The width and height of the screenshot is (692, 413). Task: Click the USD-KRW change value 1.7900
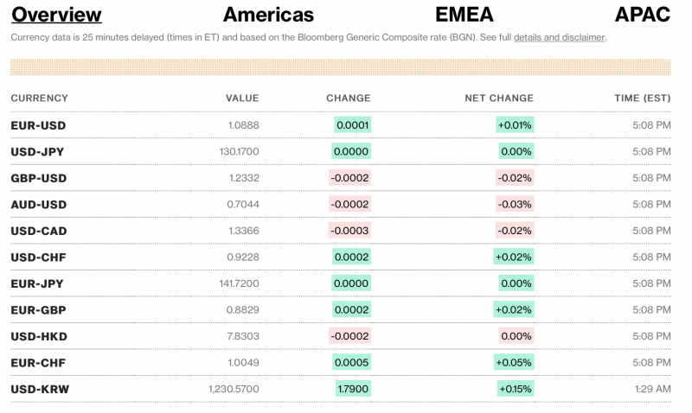[353, 390]
